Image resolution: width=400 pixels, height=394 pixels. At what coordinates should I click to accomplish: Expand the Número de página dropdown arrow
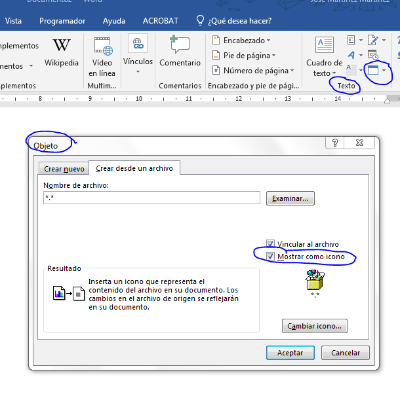tap(292, 70)
